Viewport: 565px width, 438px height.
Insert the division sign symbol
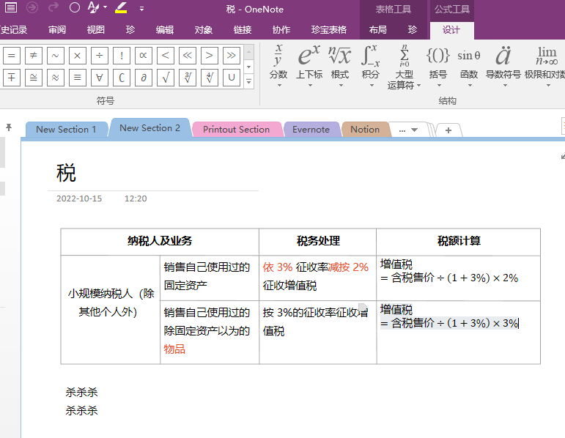[100, 56]
